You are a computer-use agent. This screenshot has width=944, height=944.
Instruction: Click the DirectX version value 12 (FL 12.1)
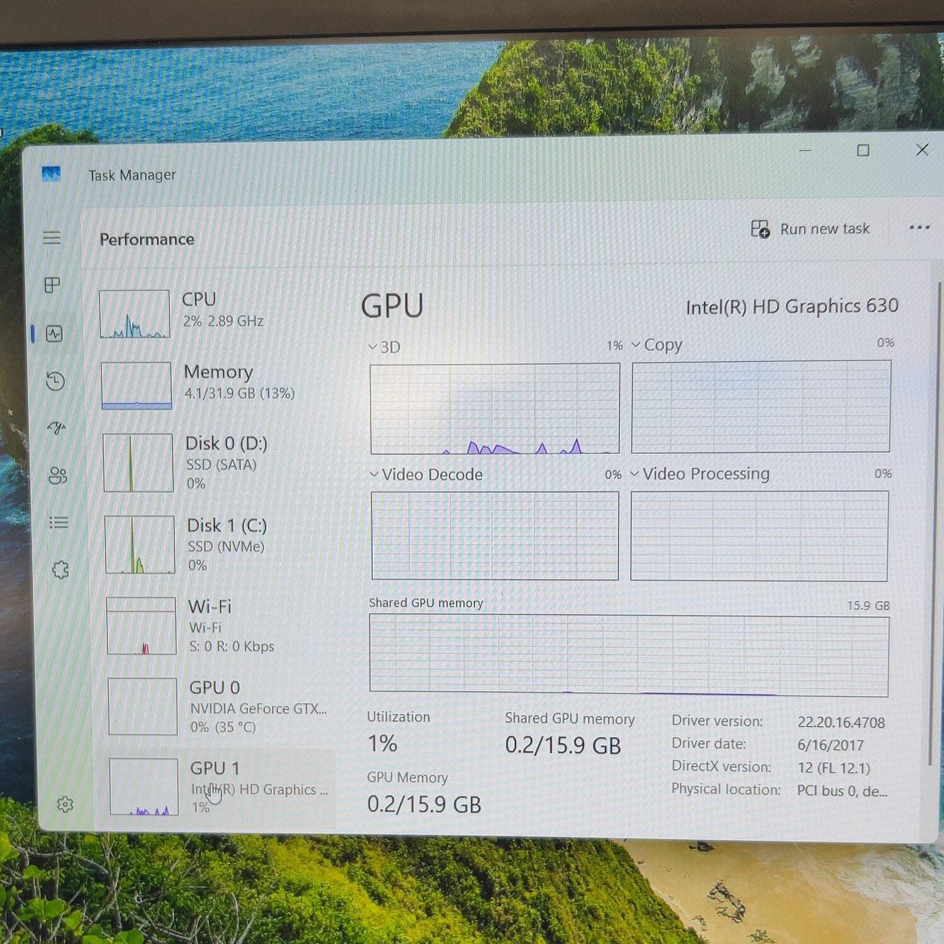point(834,768)
